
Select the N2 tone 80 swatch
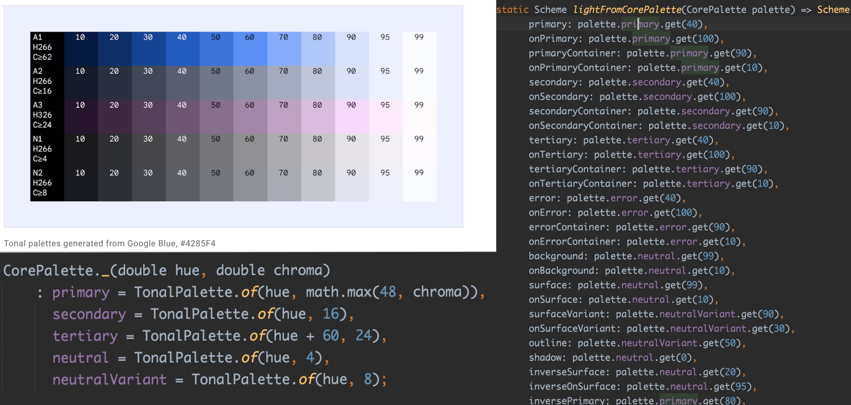tap(318, 185)
